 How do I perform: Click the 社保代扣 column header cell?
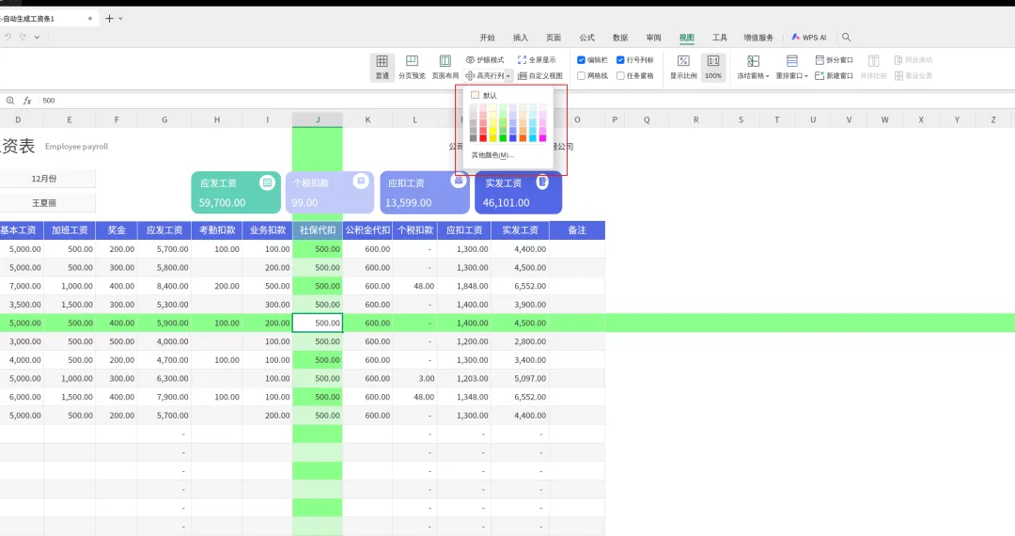[318, 229]
